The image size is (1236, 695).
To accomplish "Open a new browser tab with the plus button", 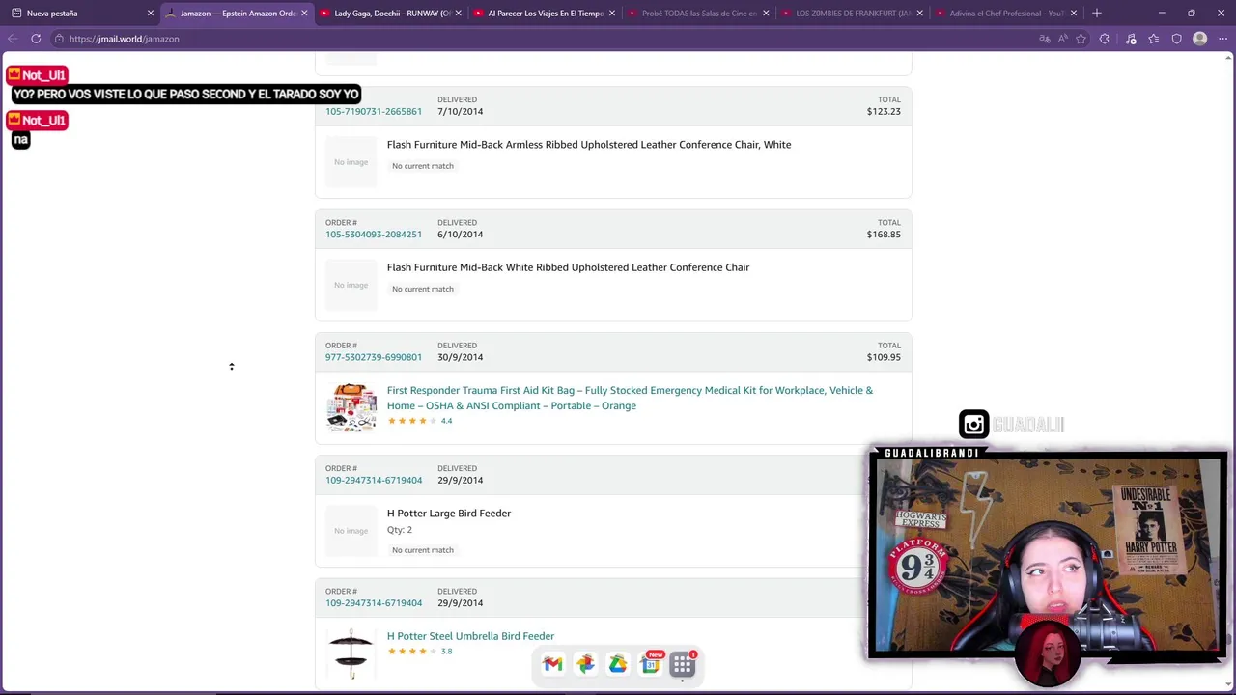I will [x=1096, y=14].
